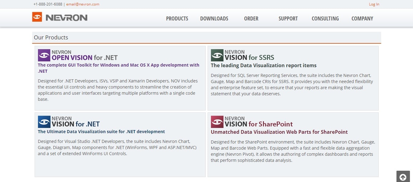Open the Downloads menu
Viewport: 413px width, 182px height.
click(x=214, y=19)
